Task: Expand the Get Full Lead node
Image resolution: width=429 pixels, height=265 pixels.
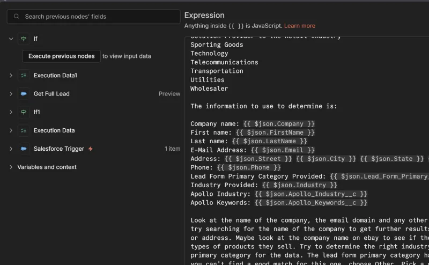Action: [11, 94]
